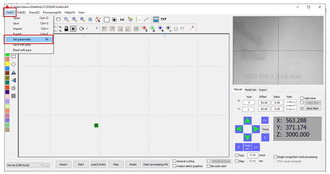Open the File menu
The width and height of the screenshot is (330, 174).
[10, 12]
